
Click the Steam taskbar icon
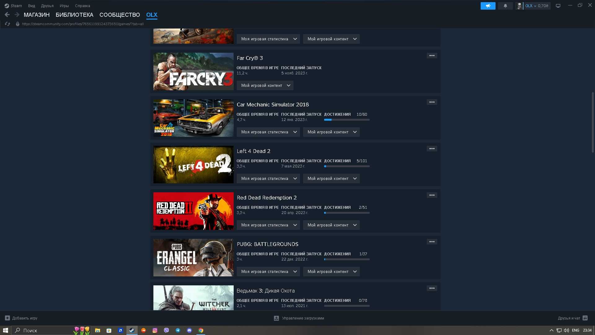[x=132, y=330]
